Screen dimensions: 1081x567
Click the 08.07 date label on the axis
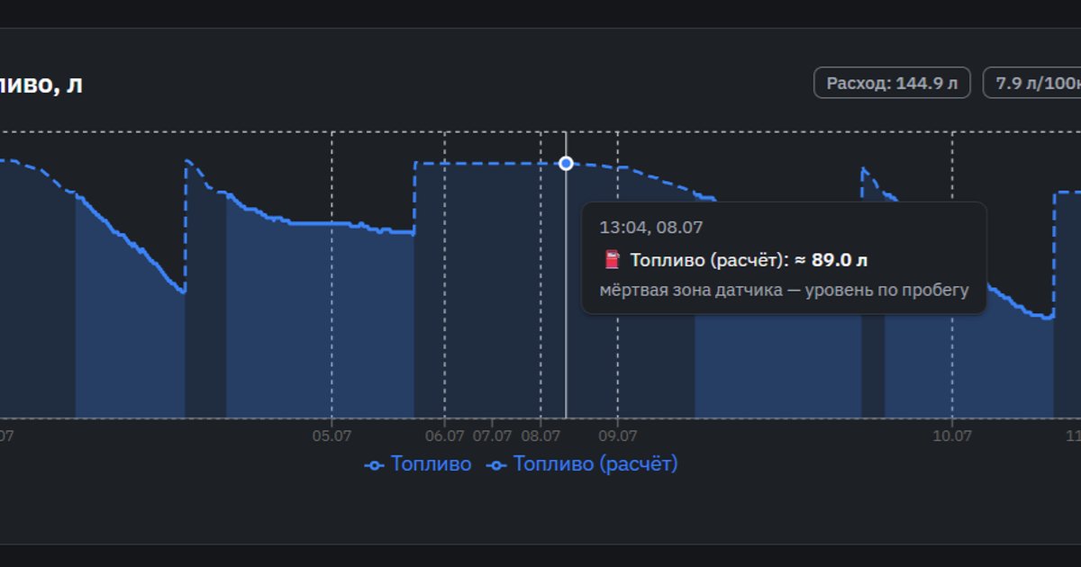coord(540,436)
